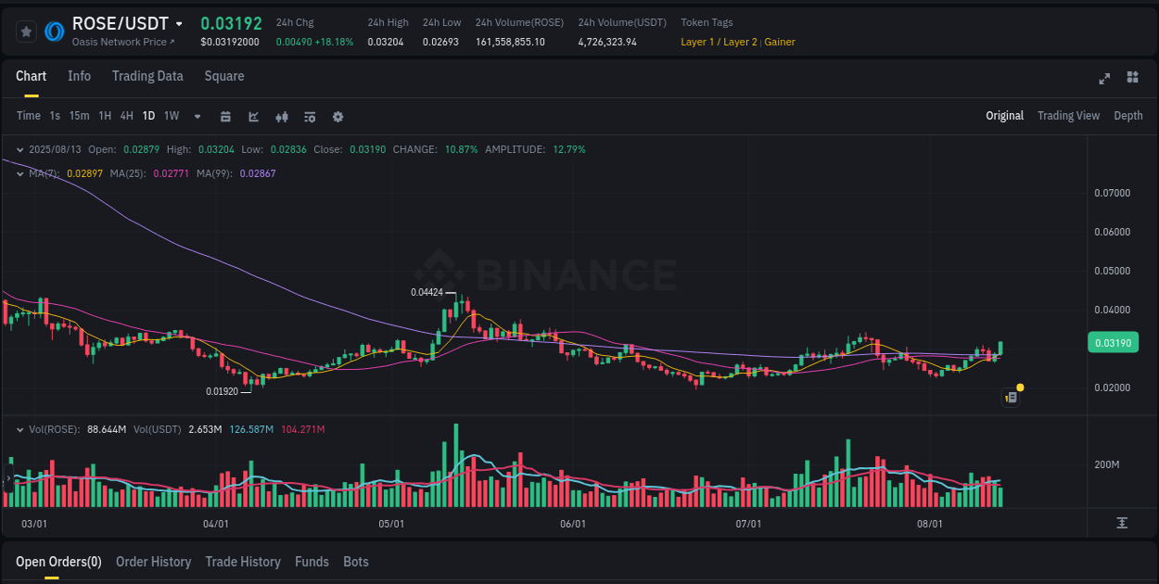Click the grid layout icon
This screenshot has width=1159, height=584.
pos(1132,79)
